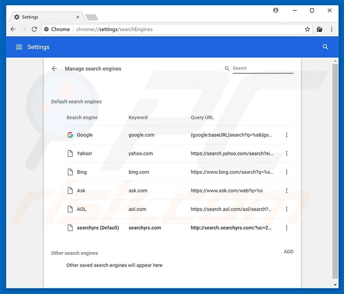The image size is (344, 294).
Task: Click search.yahoo.com query URL
Action: [232, 154]
